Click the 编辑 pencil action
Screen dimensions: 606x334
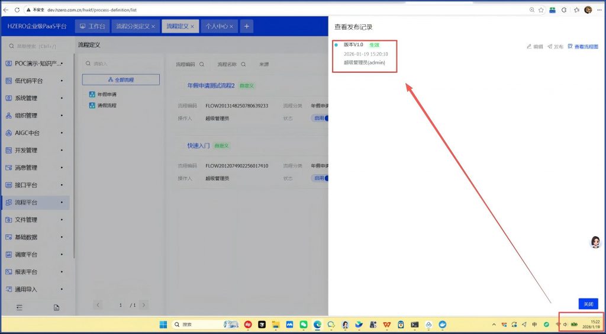[534, 46]
